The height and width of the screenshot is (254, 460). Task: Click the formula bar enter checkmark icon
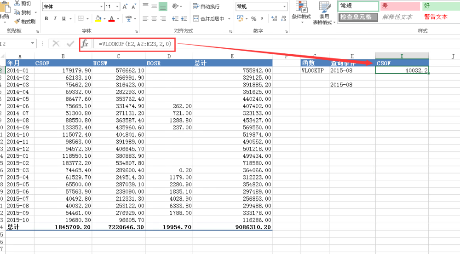[x=70, y=44]
